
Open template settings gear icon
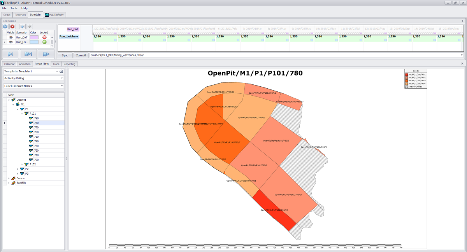[x=61, y=72]
